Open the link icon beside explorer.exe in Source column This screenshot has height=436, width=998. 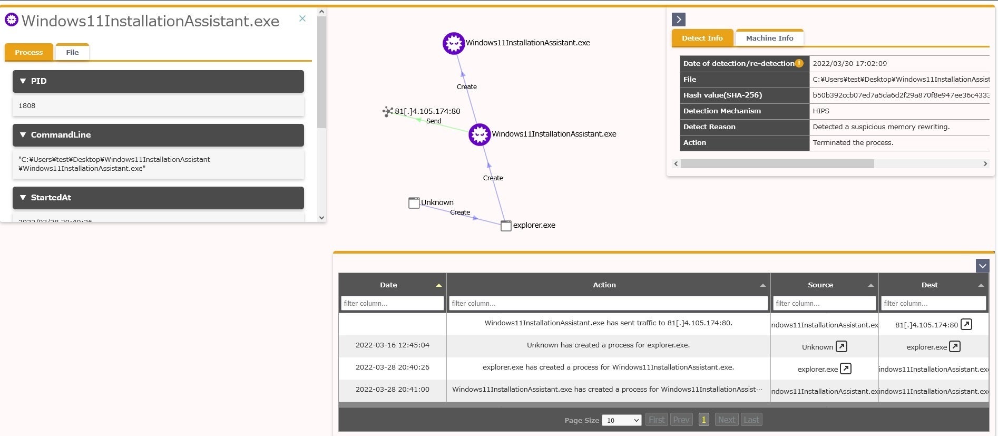tap(846, 369)
